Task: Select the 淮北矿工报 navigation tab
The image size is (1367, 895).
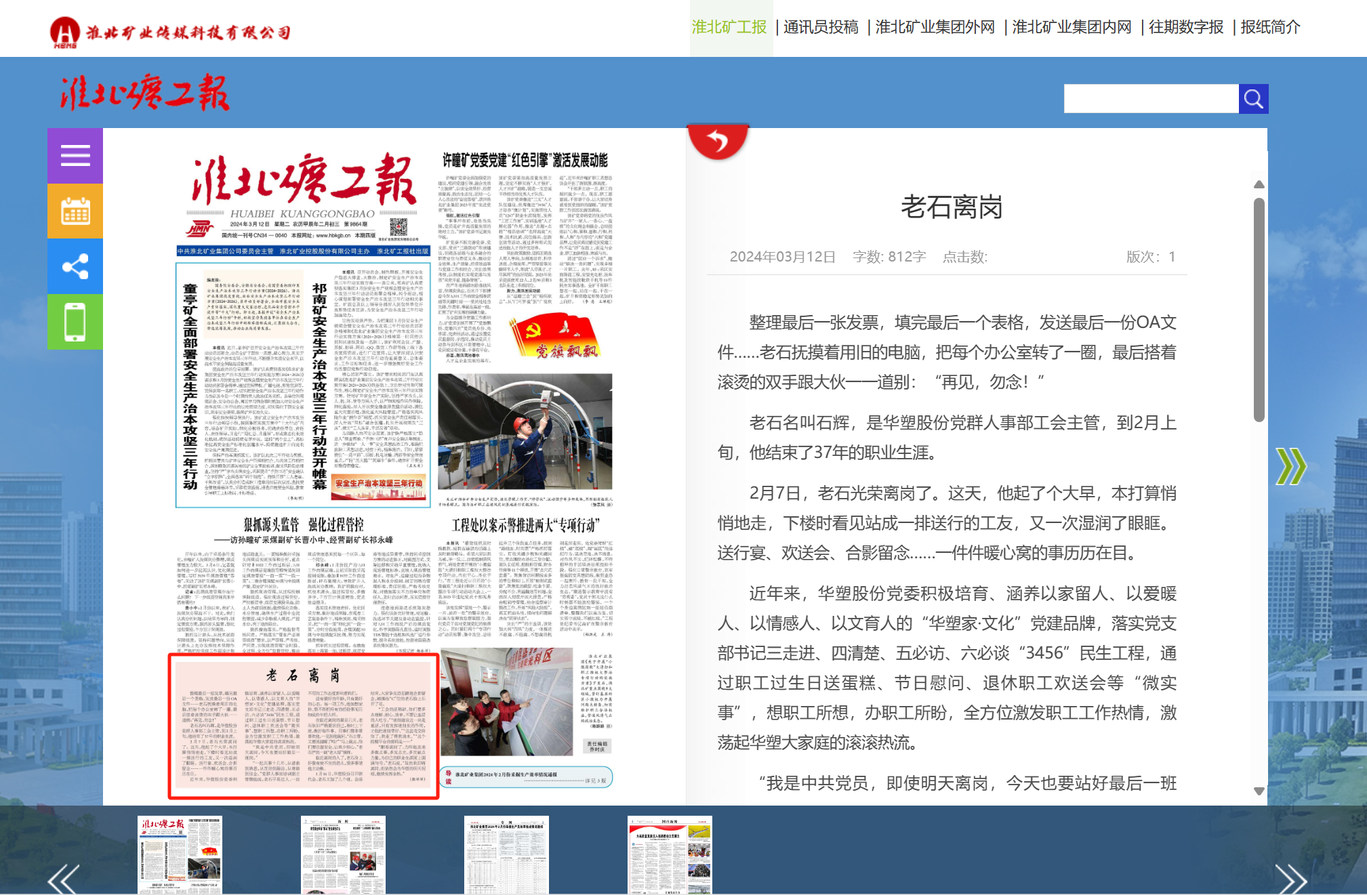Action: [729, 27]
